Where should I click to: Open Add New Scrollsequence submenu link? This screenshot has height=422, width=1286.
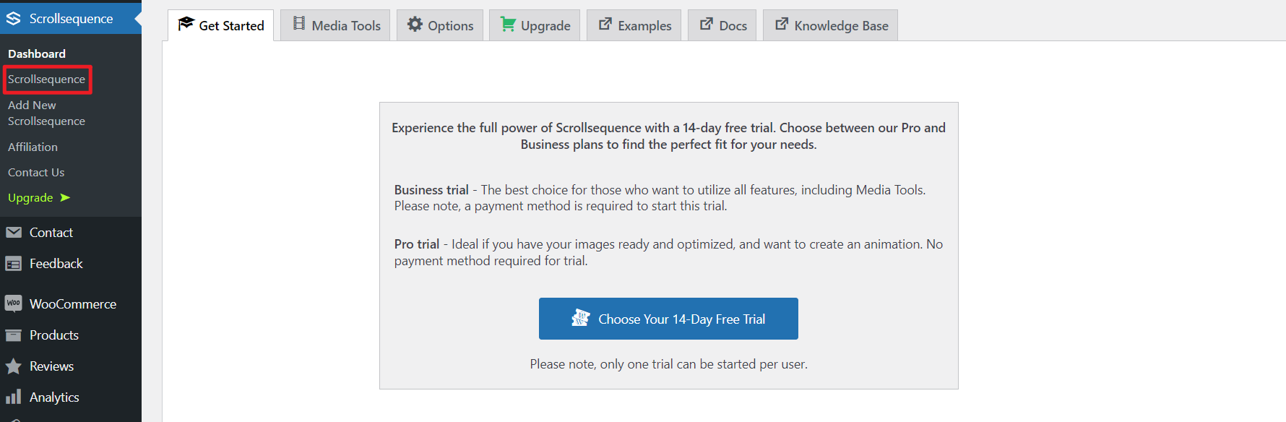46,113
